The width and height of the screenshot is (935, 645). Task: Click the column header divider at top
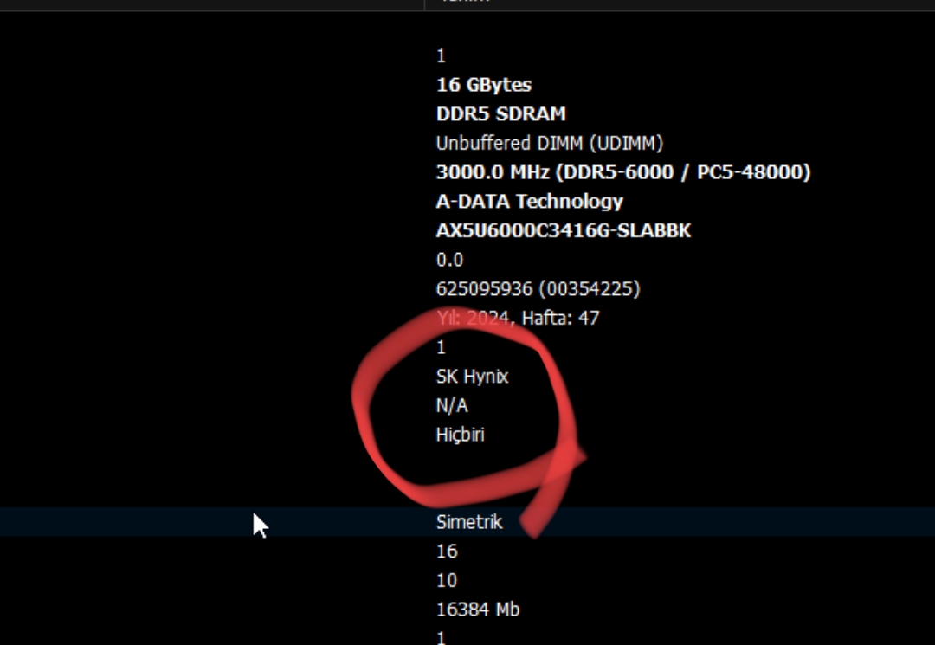pos(424,3)
